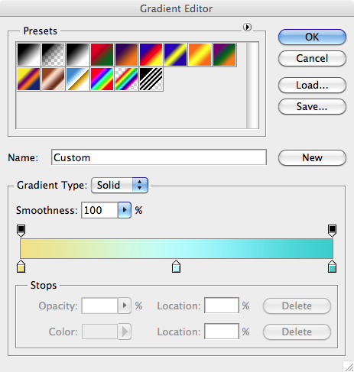Expand the Smoothness slider popup arrow

[x=125, y=210]
